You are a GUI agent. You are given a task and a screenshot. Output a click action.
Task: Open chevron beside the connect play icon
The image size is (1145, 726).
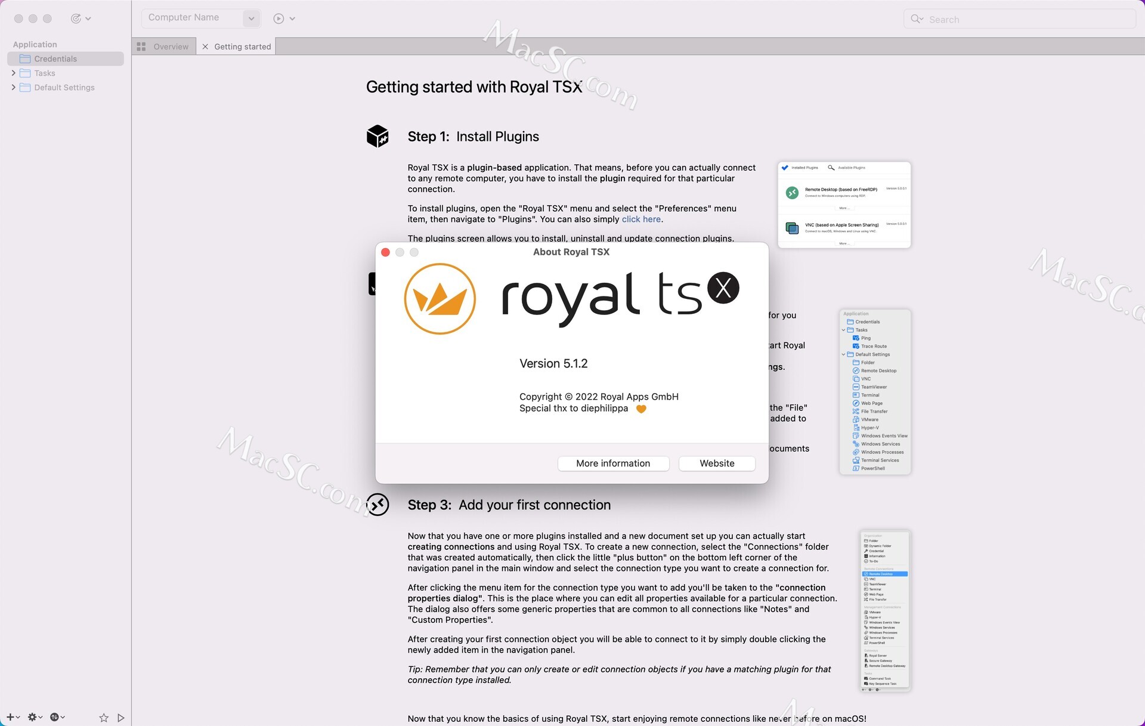coord(292,18)
